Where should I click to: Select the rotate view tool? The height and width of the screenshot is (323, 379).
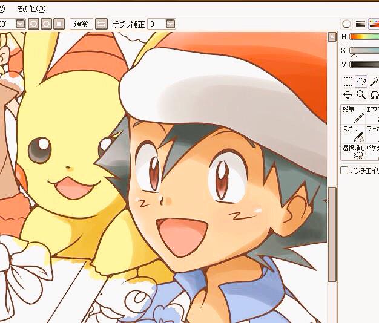point(374,94)
